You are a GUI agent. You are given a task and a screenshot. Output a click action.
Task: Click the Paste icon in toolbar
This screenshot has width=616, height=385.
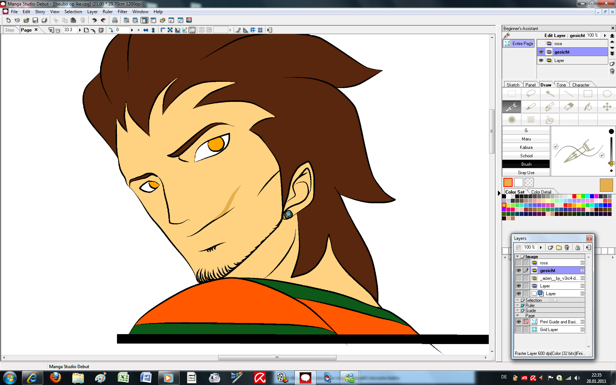[73, 20]
